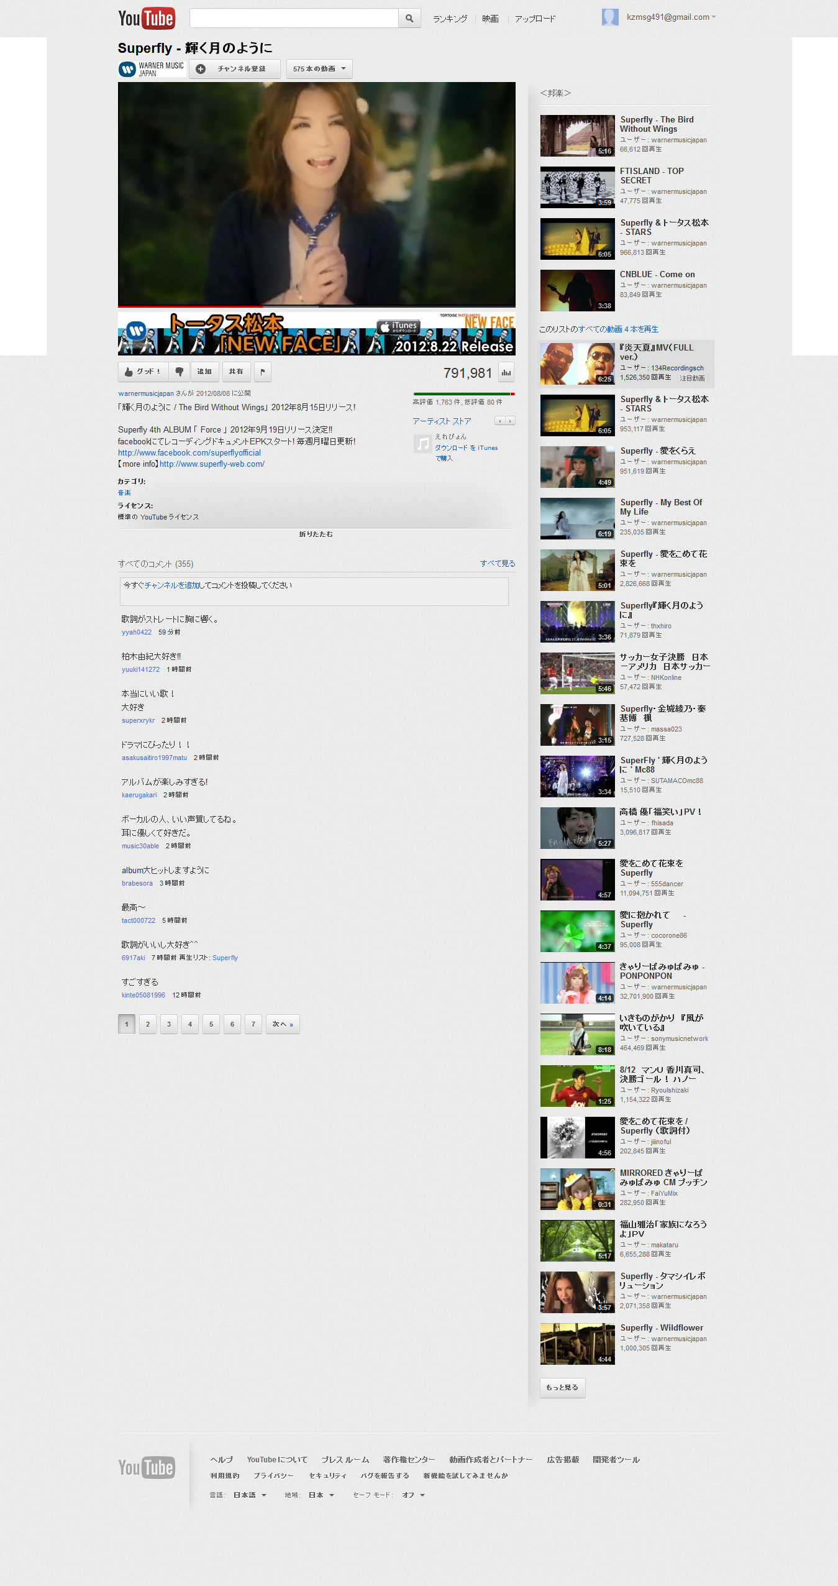Open thumbnail for 炎天夏 MV FULL ver.
This screenshot has height=1586, width=838.
tap(577, 364)
